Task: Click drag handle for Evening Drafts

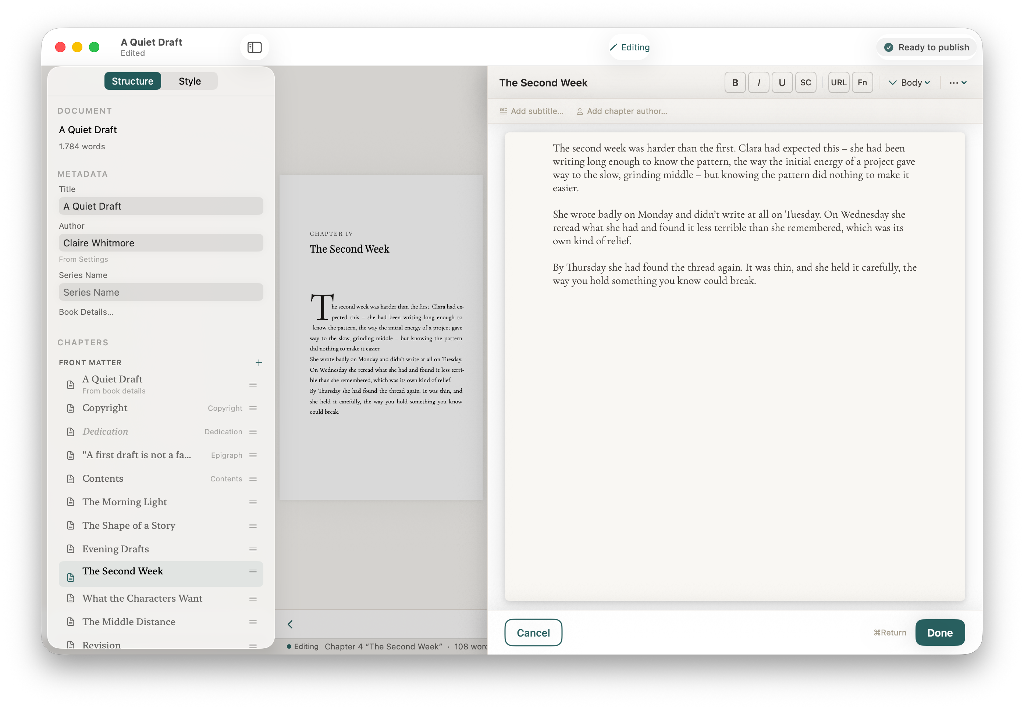Action: tap(253, 549)
